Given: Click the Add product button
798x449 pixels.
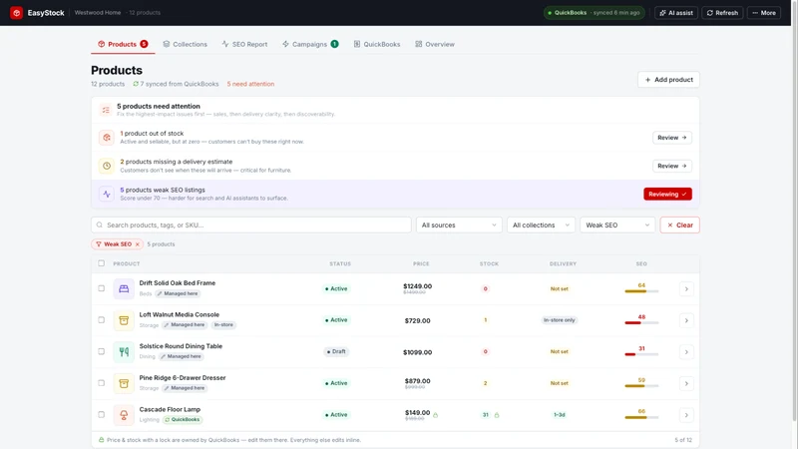Looking at the screenshot, I should click(668, 80).
